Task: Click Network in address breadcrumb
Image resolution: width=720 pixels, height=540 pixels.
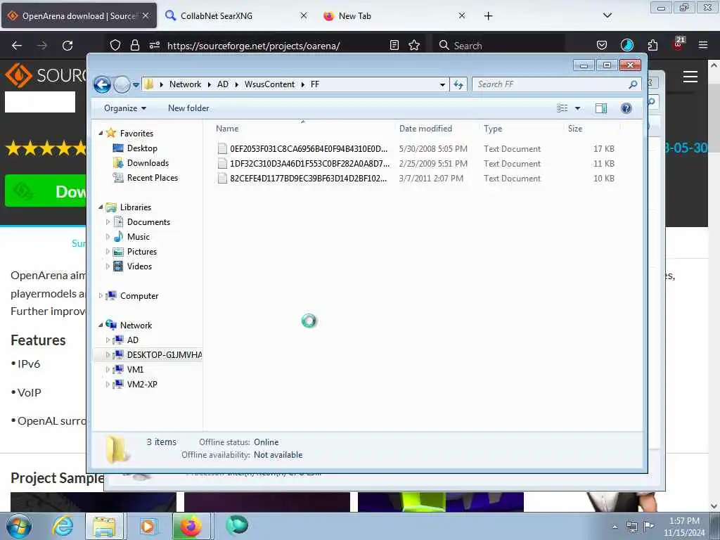Action: click(x=185, y=84)
